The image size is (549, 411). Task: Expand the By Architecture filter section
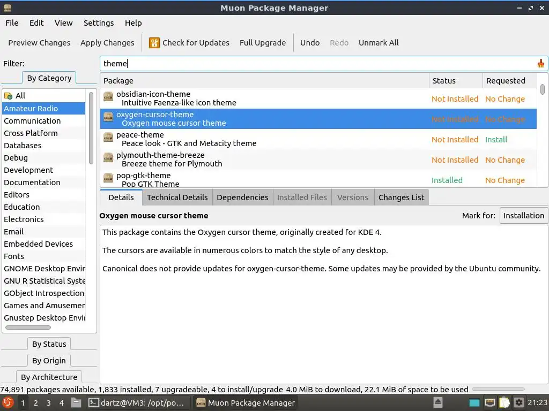pos(49,377)
